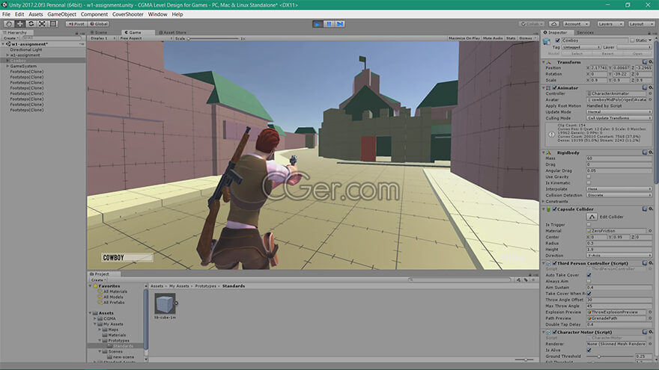Check Always Aim option

point(589,282)
